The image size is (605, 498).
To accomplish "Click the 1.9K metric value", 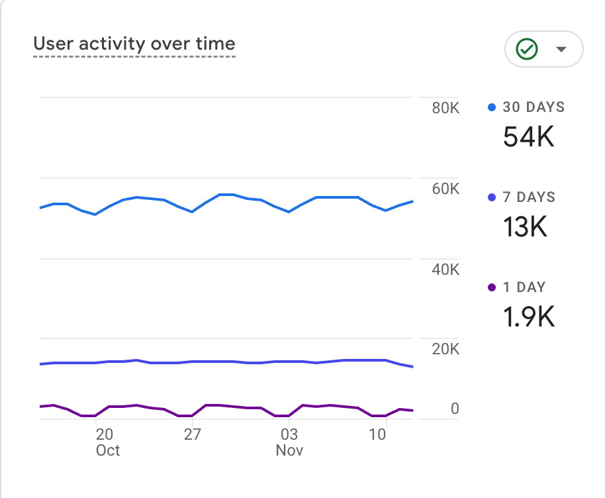I will click(x=528, y=317).
